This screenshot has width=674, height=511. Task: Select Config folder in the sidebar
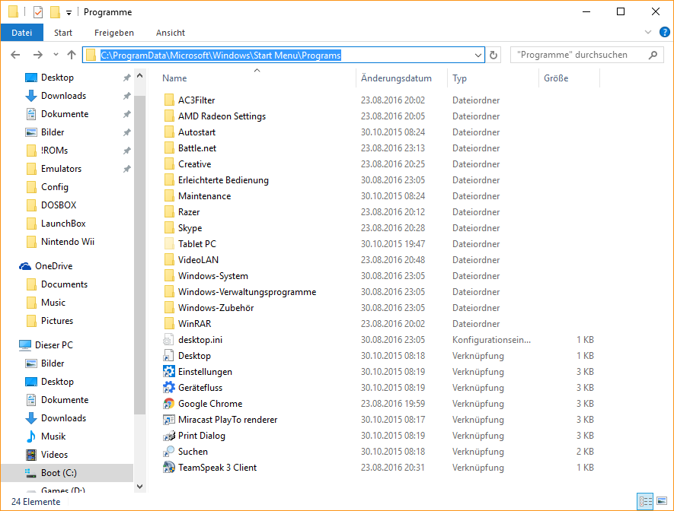(x=55, y=187)
